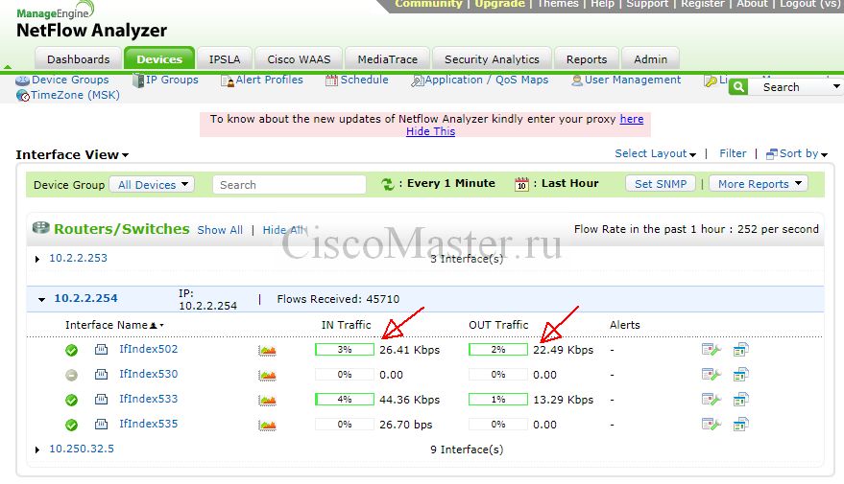
Task: Click the IP Groups icon
Action: [138, 81]
